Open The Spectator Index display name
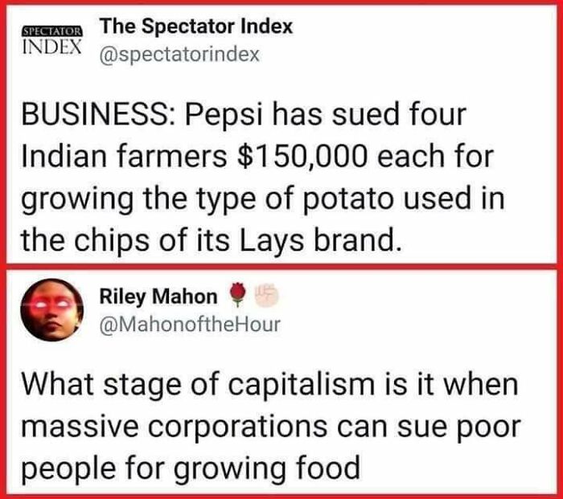This screenshot has height=499, width=563. click(x=195, y=27)
